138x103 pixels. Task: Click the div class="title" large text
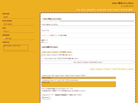click(x=112, y=69)
